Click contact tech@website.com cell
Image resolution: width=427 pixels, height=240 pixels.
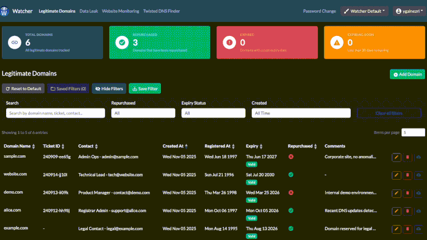coord(110,175)
